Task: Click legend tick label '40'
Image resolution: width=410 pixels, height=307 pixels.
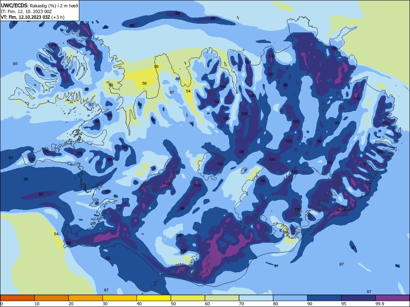Action: coord(139,304)
